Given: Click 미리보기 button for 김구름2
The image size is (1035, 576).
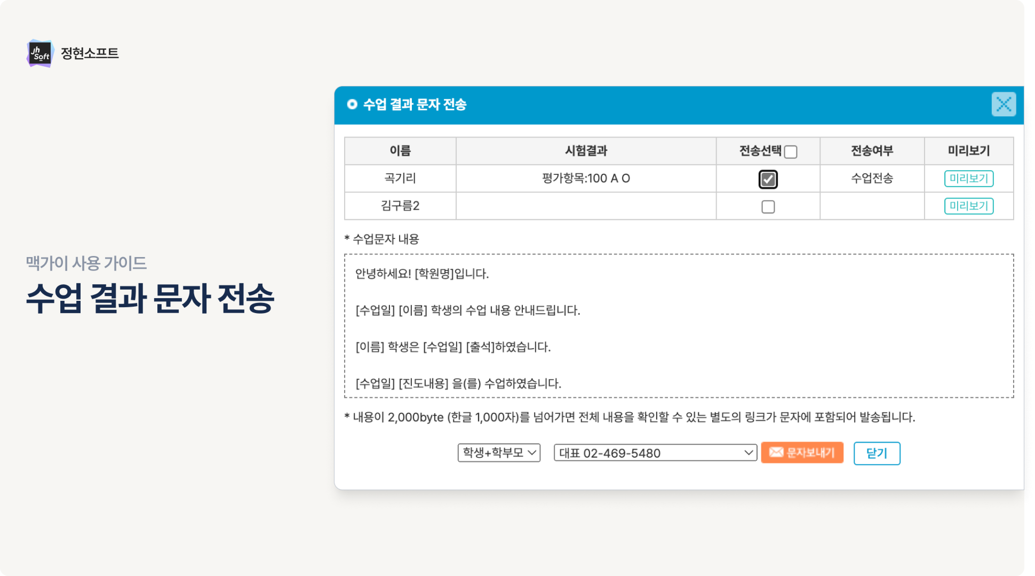Looking at the screenshot, I should (968, 206).
